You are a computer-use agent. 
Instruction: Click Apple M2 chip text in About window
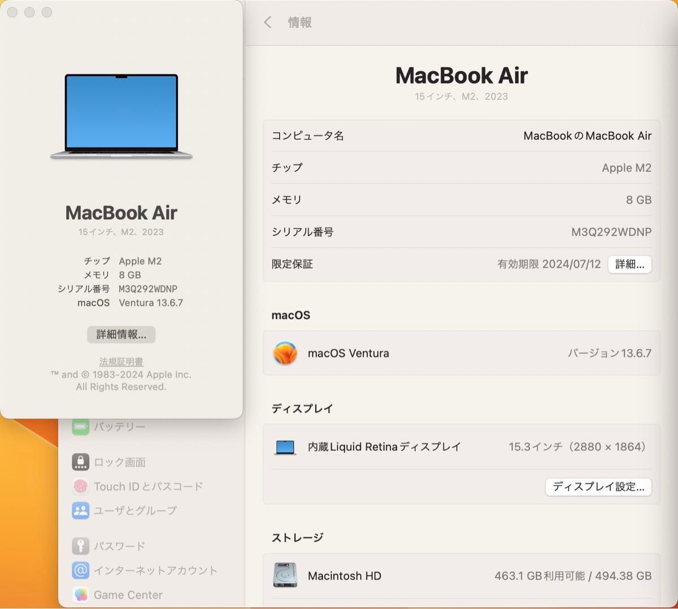[140, 261]
